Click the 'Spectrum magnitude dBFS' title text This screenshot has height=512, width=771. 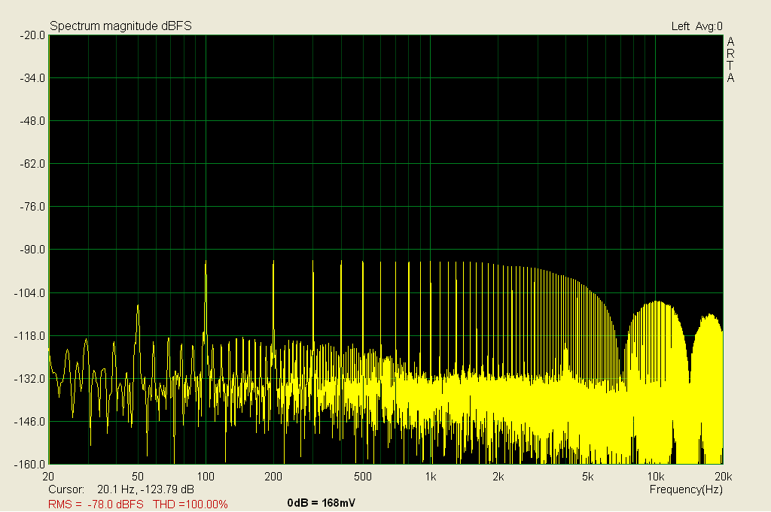point(120,26)
